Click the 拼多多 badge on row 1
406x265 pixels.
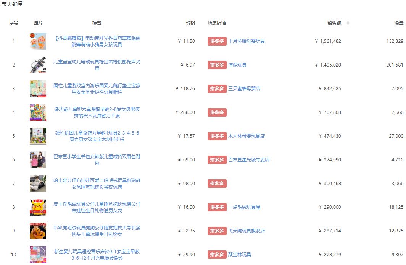217,41
